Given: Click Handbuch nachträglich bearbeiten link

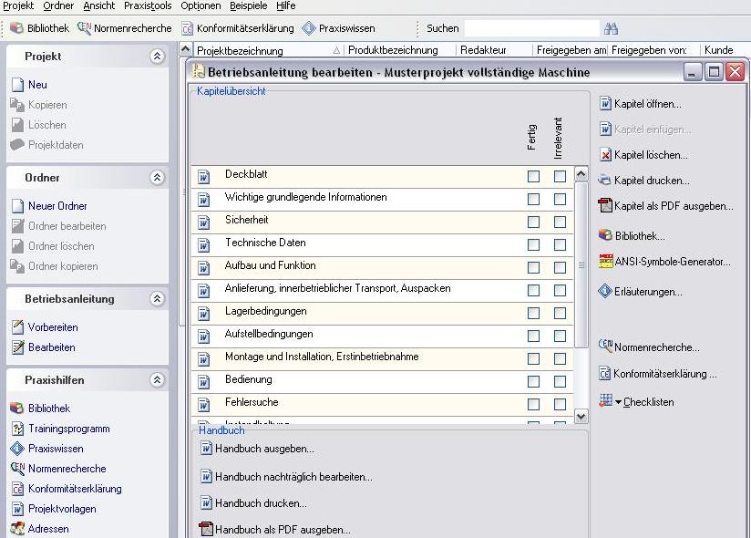Looking at the screenshot, I should (293, 476).
